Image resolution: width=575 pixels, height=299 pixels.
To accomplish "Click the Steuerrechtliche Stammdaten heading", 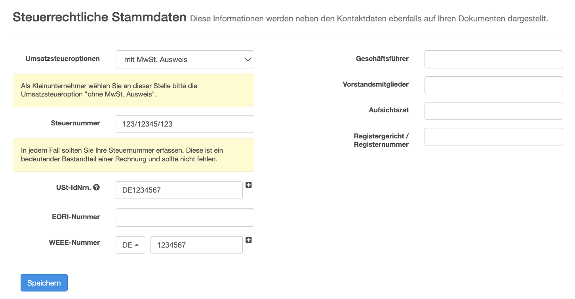I will (99, 17).
